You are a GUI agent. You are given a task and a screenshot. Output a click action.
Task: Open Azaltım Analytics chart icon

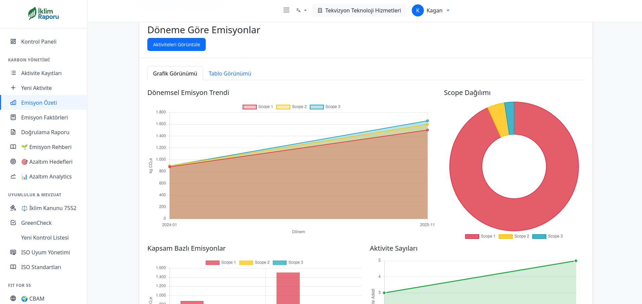click(24, 176)
